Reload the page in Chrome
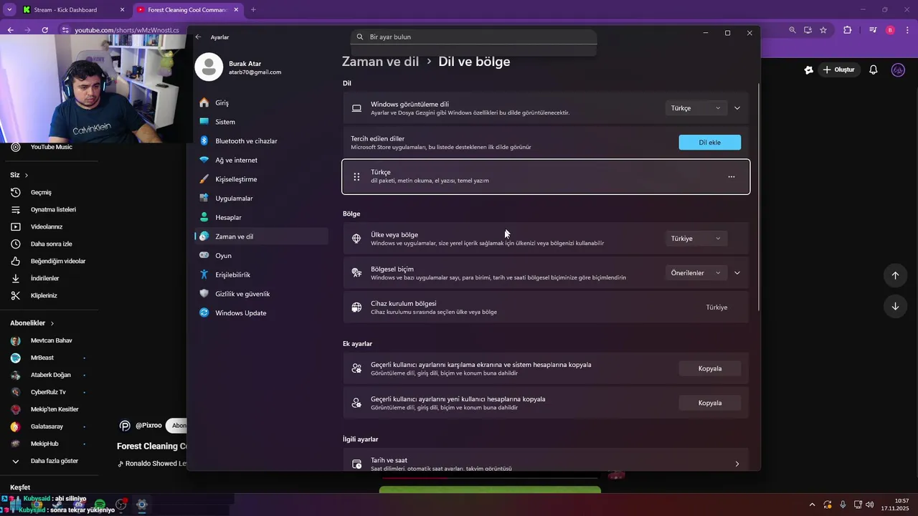Image resolution: width=918 pixels, height=516 pixels. [x=44, y=30]
